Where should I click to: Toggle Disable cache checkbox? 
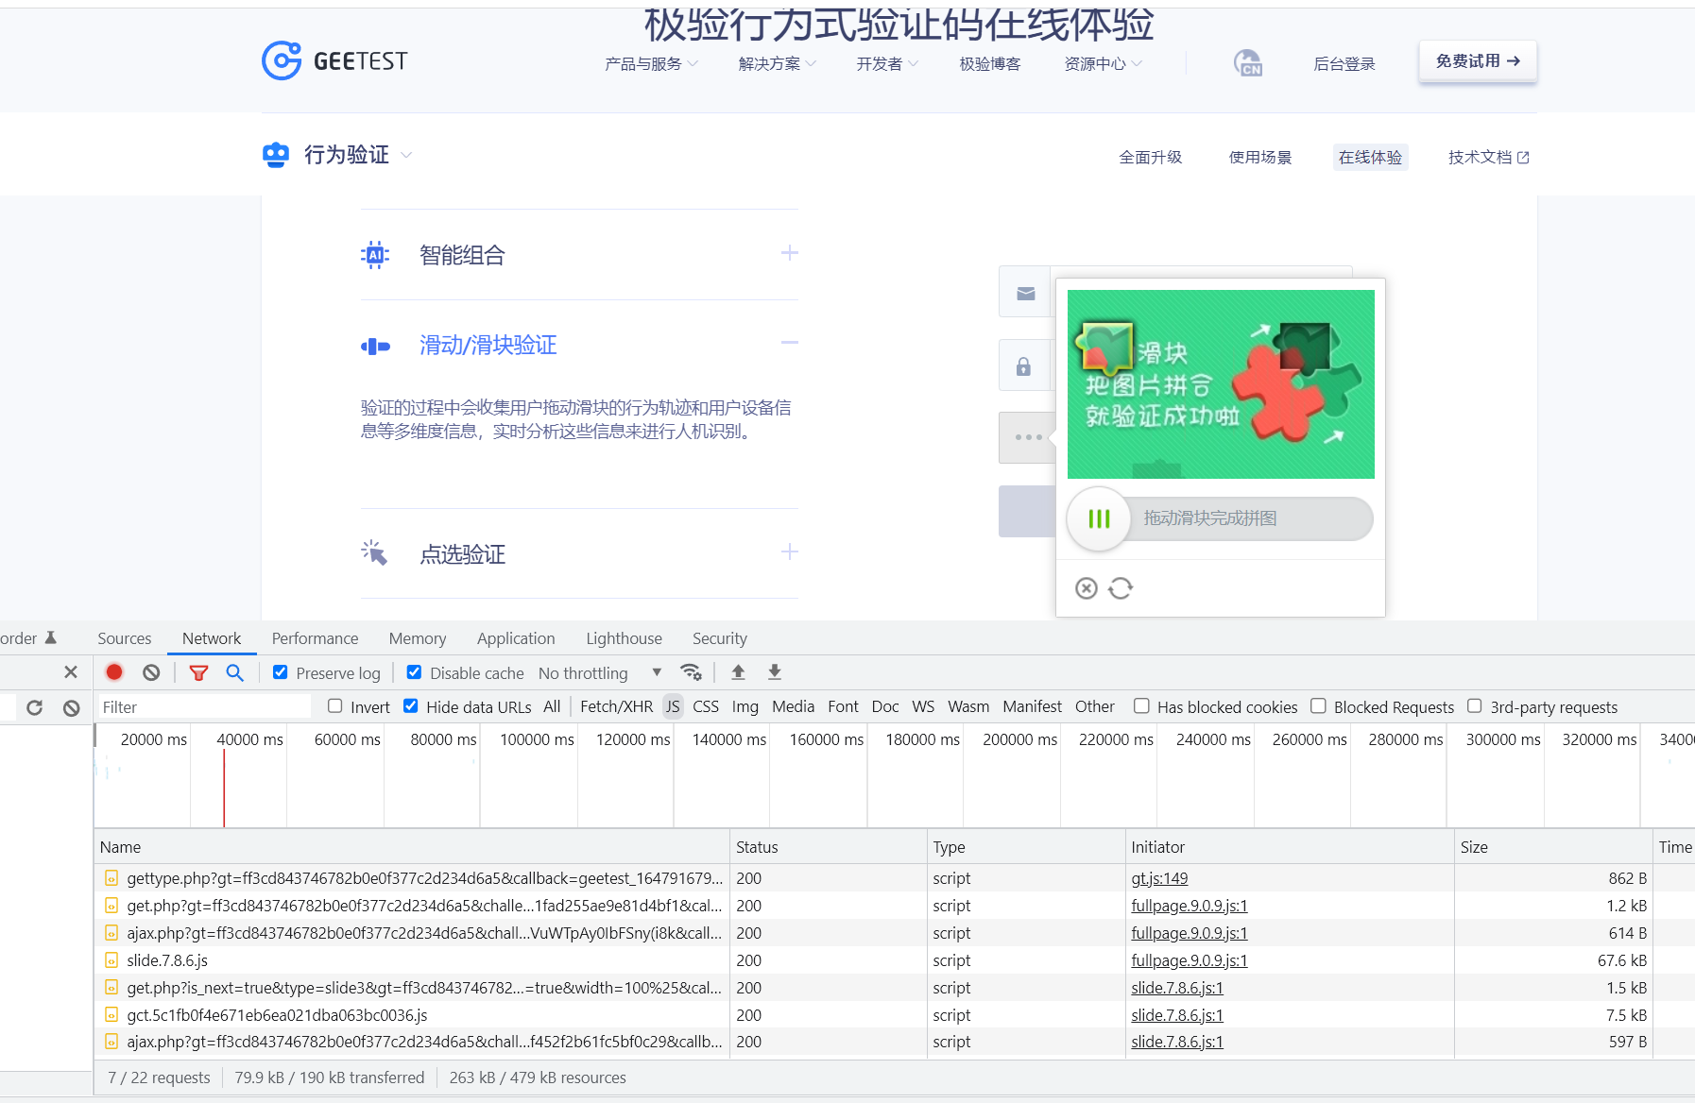[x=414, y=672]
